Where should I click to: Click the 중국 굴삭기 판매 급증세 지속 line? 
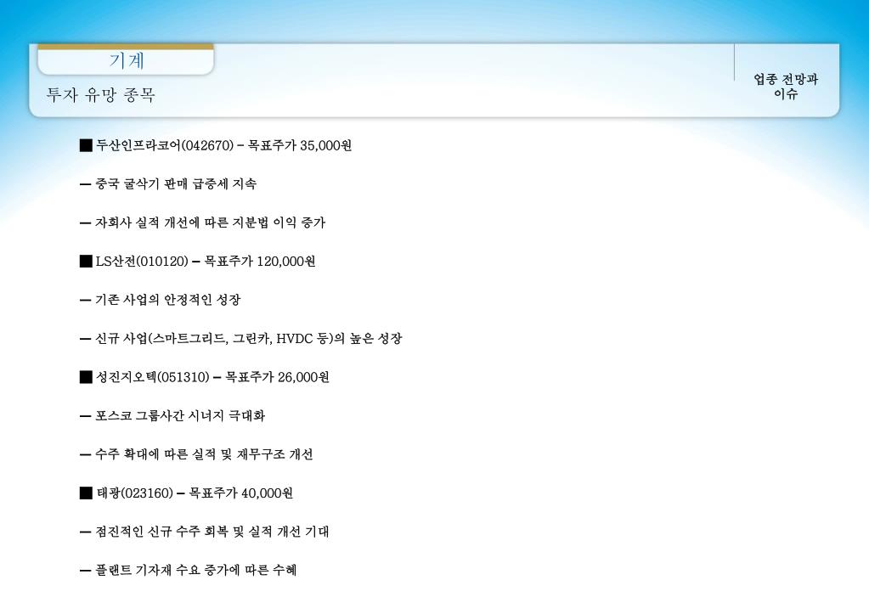point(168,184)
